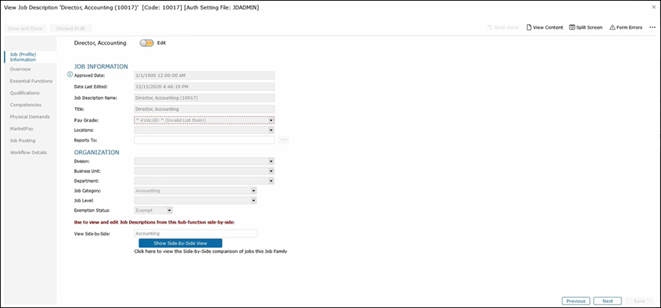This screenshot has width=661, height=308.
Task: Go to the MarketPay tab
Action: [x=21, y=128]
